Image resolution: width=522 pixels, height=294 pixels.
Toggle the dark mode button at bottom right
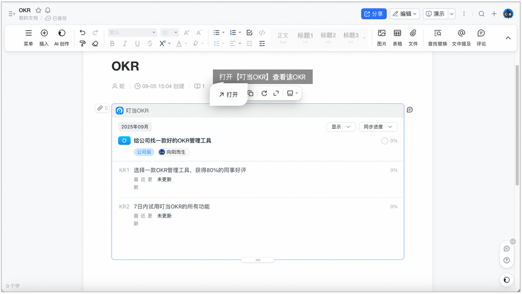[507, 280]
